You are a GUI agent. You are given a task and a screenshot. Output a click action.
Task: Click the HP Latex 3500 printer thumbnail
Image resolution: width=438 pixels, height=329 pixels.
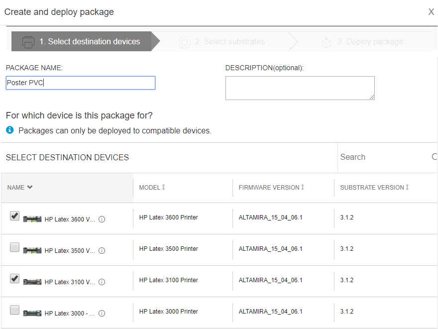click(x=32, y=250)
